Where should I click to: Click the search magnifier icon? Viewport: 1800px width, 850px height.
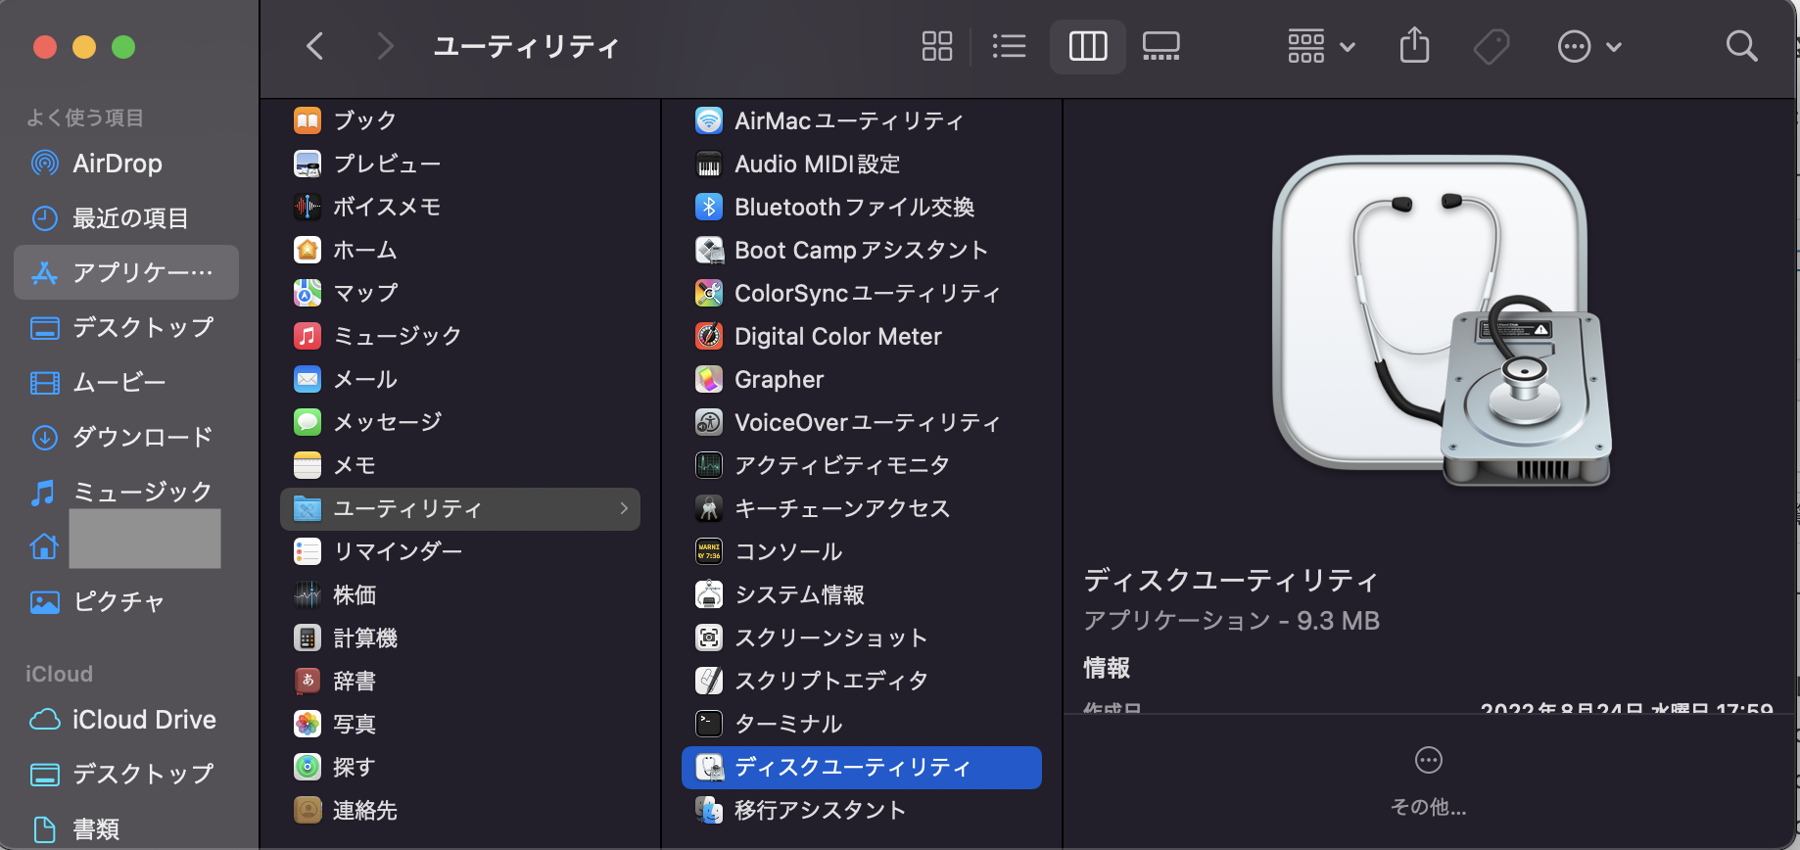[1741, 46]
